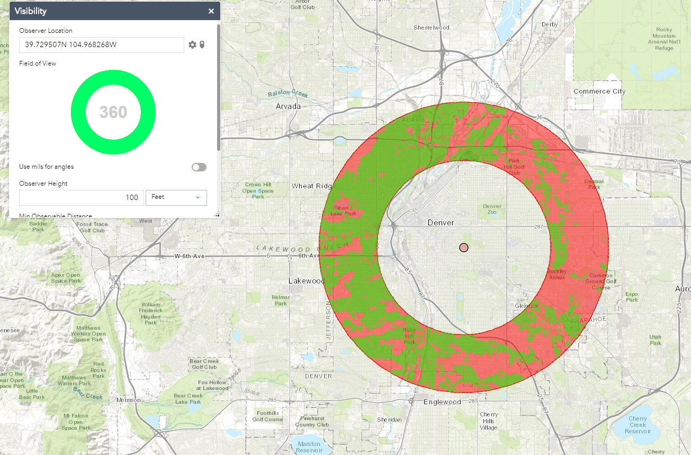Click the Ralston Creek label
The height and width of the screenshot is (455, 691).
click(288, 94)
